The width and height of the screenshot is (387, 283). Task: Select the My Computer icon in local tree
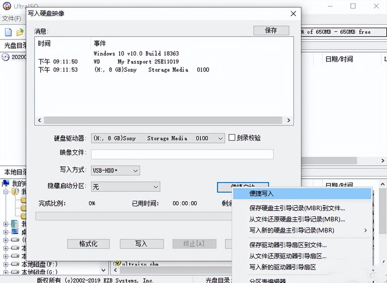tap(6, 183)
